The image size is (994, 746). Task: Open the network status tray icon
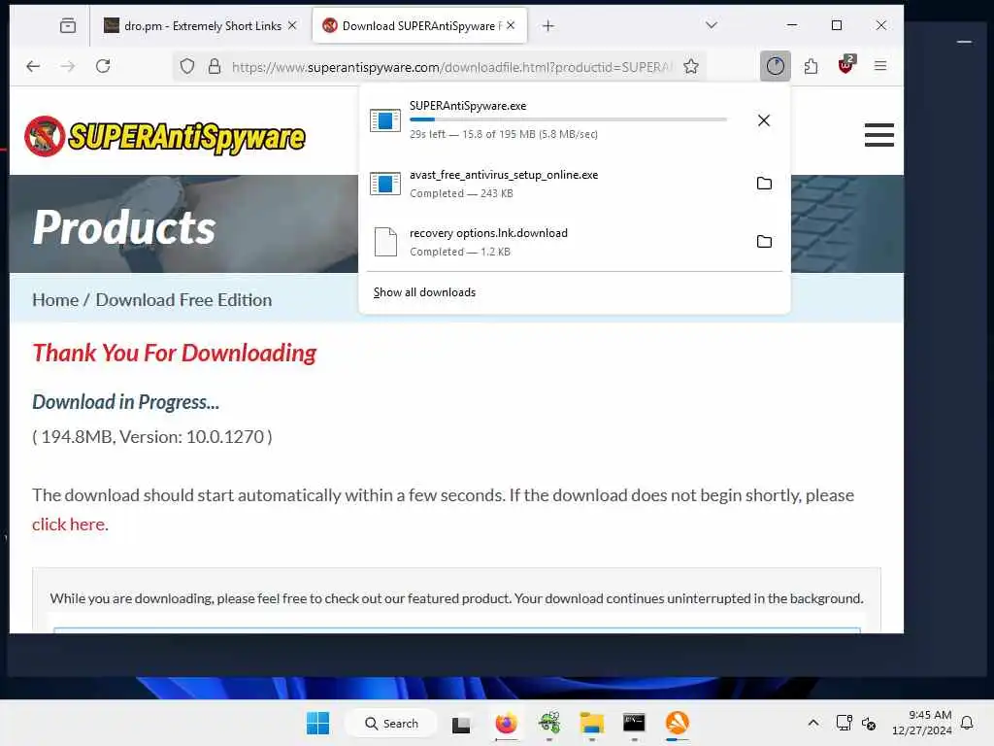[x=844, y=723]
